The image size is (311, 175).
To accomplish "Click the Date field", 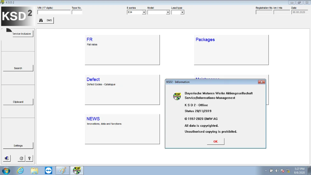I will click(300, 12).
